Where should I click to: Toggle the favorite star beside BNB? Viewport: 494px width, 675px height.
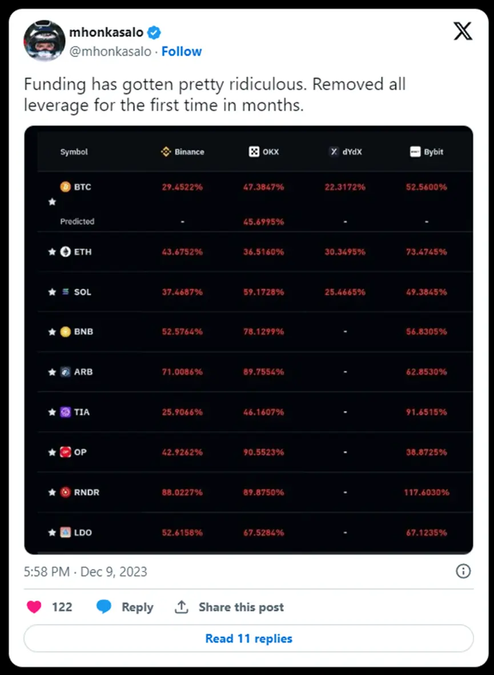pos(52,332)
